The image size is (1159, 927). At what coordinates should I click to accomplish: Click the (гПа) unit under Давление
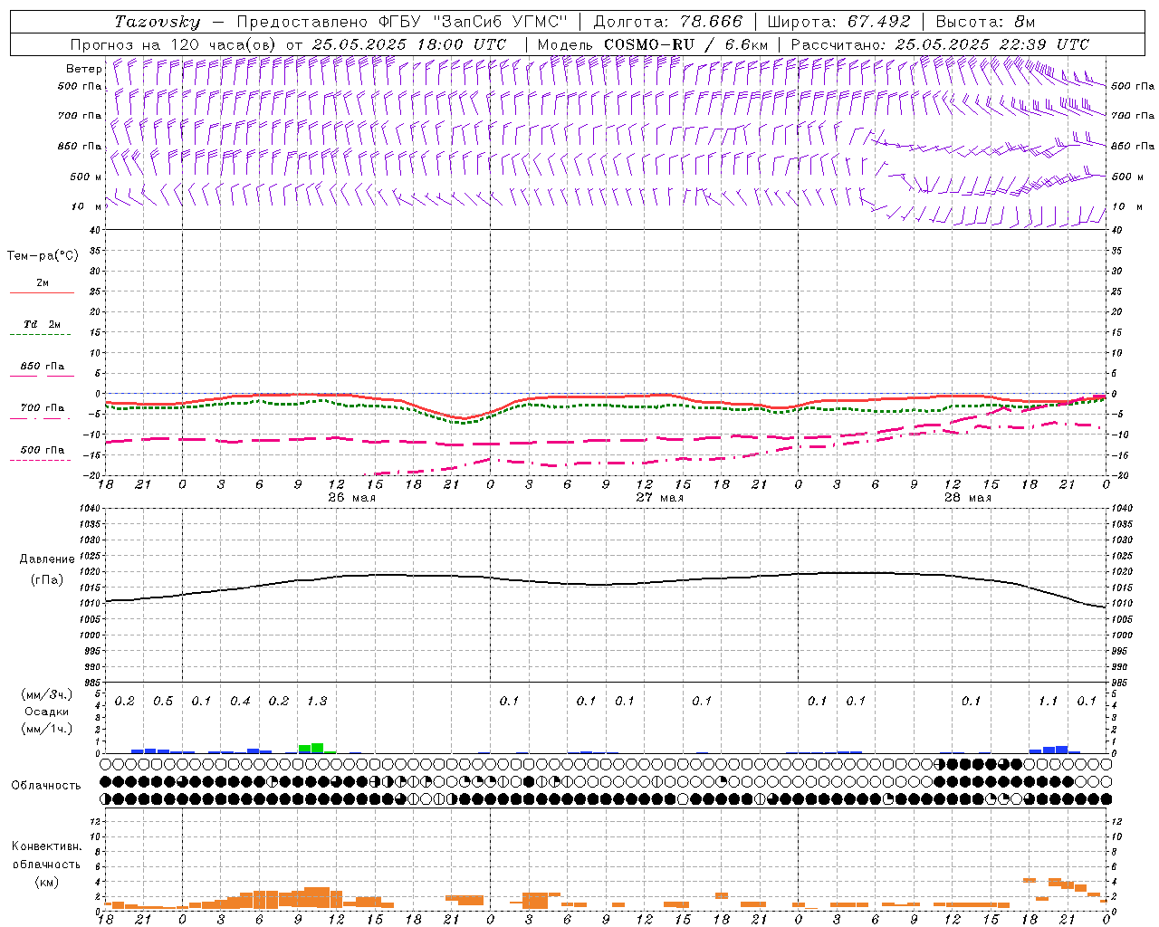pyautogui.click(x=47, y=579)
